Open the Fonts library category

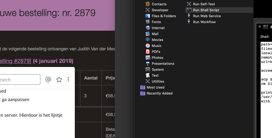pos(156,22)
